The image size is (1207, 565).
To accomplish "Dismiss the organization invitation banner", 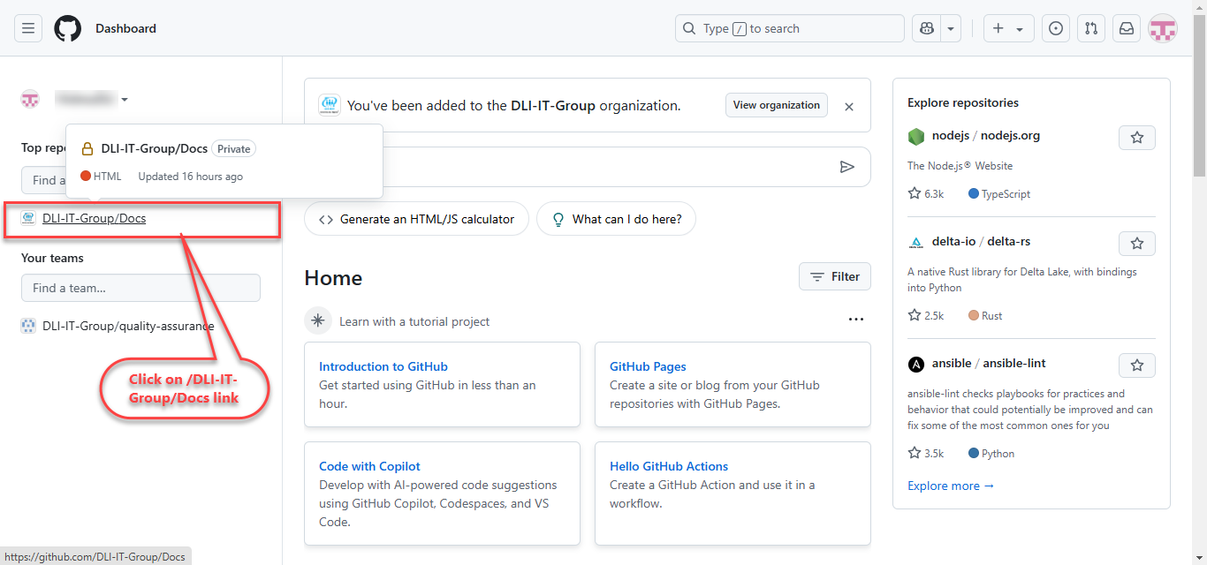I will click(849, 107).
